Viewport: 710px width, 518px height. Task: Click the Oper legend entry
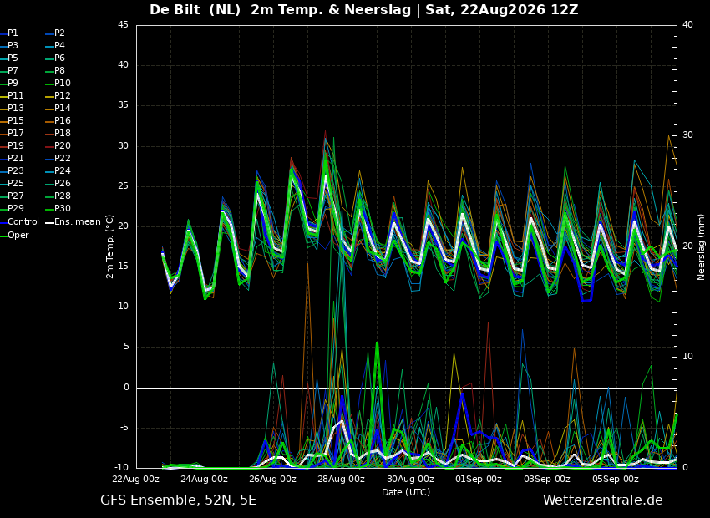(18, 236)
